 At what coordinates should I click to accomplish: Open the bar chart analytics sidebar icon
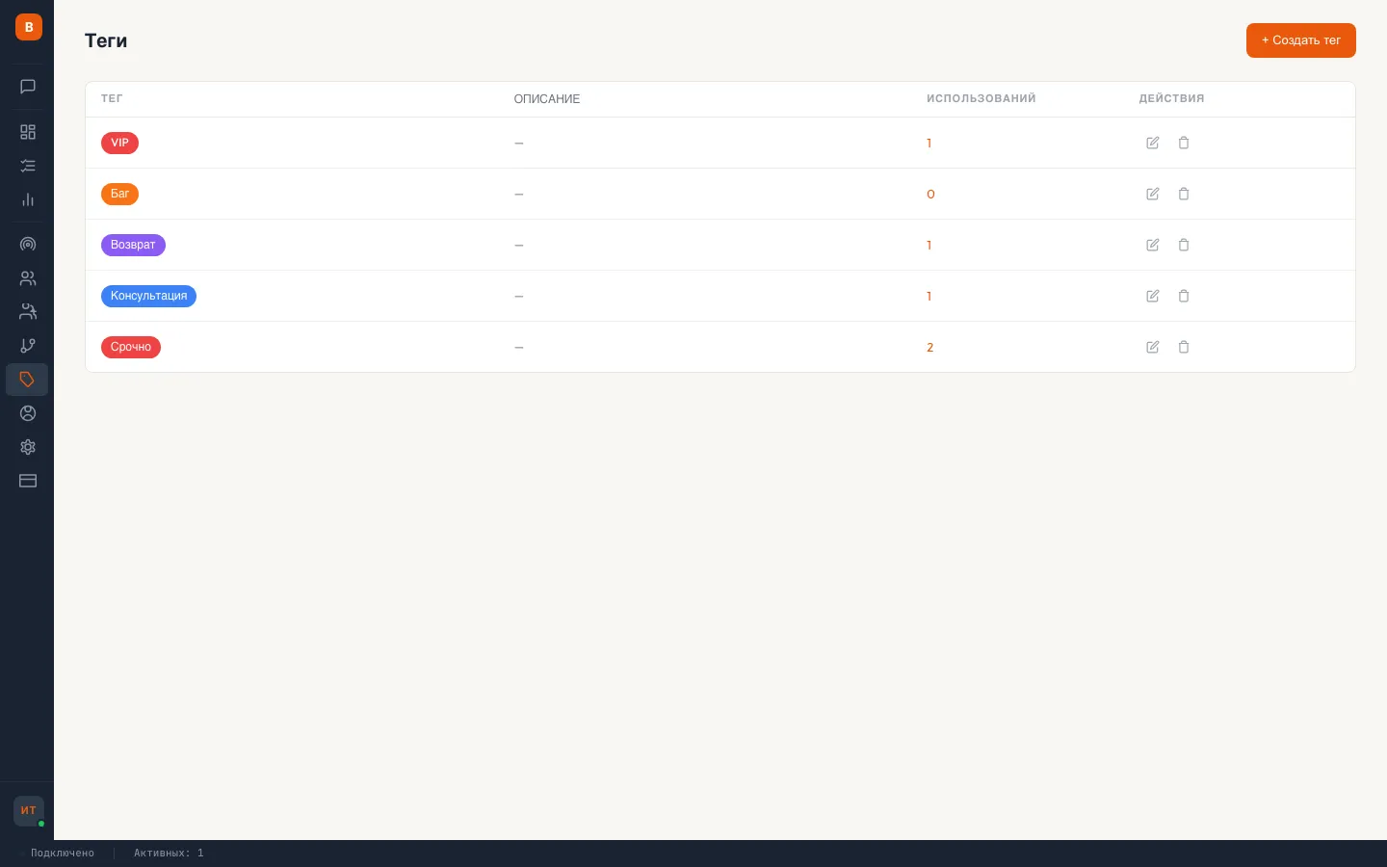pos(28,200)
